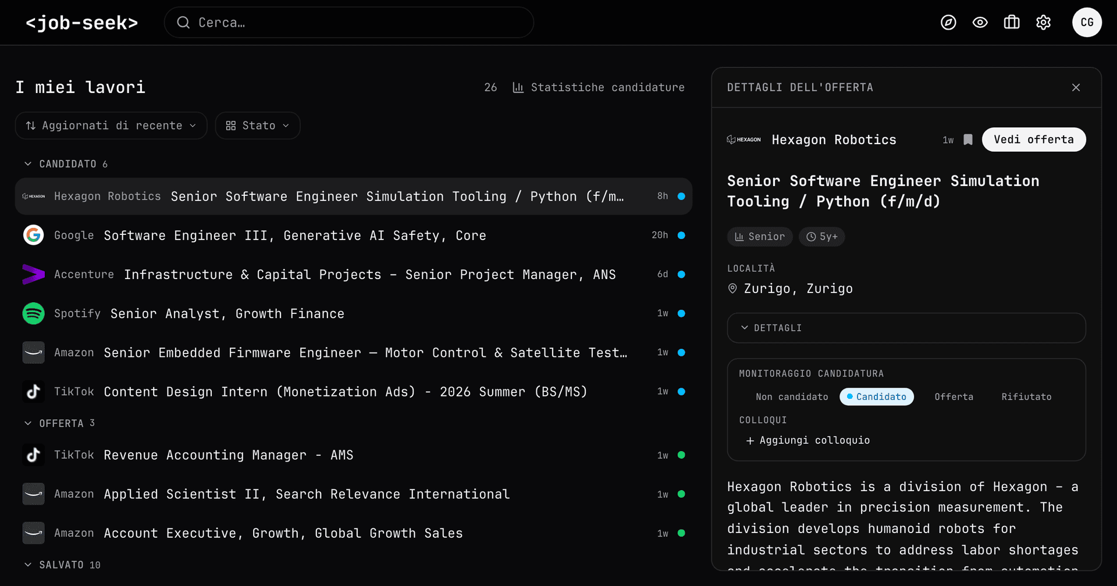Click Hexagon logo in the first list row
This screenshot has width=1117, height=586.
click(x=34, y=196)
